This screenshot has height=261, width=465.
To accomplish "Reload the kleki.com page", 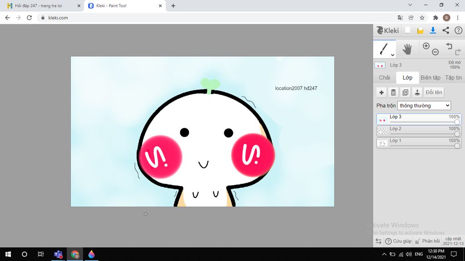I will click(30, 18).
